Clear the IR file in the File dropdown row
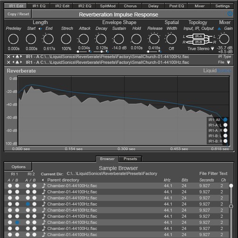The height and width of the screenshot is (238, 238). tap(9, 62)
